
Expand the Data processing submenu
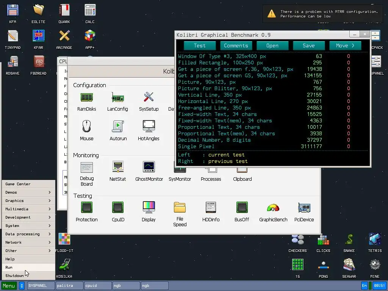[x=28, y=234]
